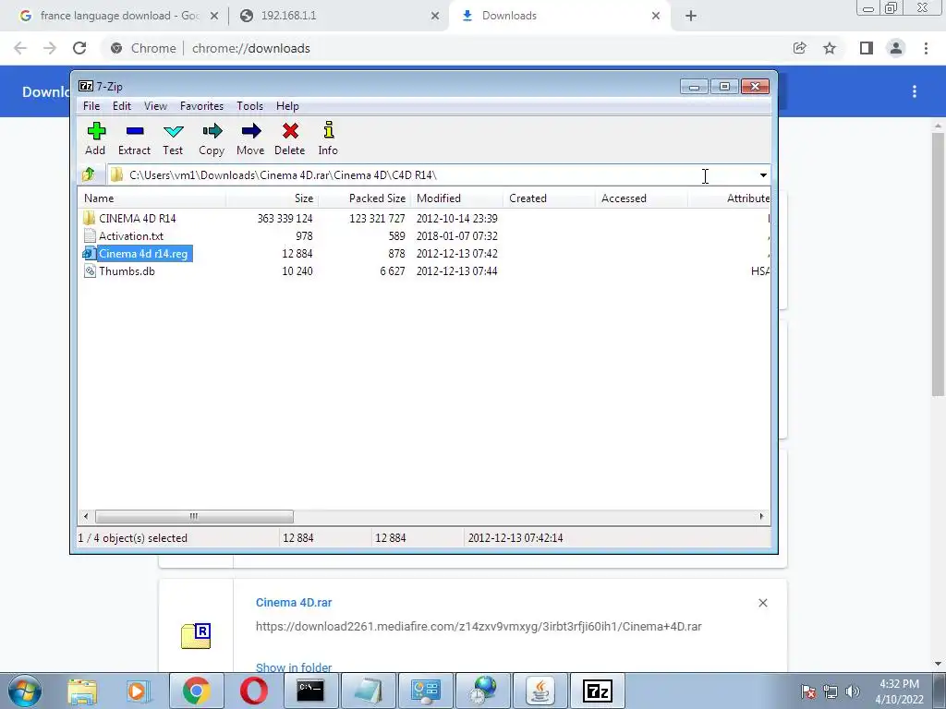Click Show in folder link
Image resolution: width=946 pixels, height=709 pixels.
[x=294, y=667]
